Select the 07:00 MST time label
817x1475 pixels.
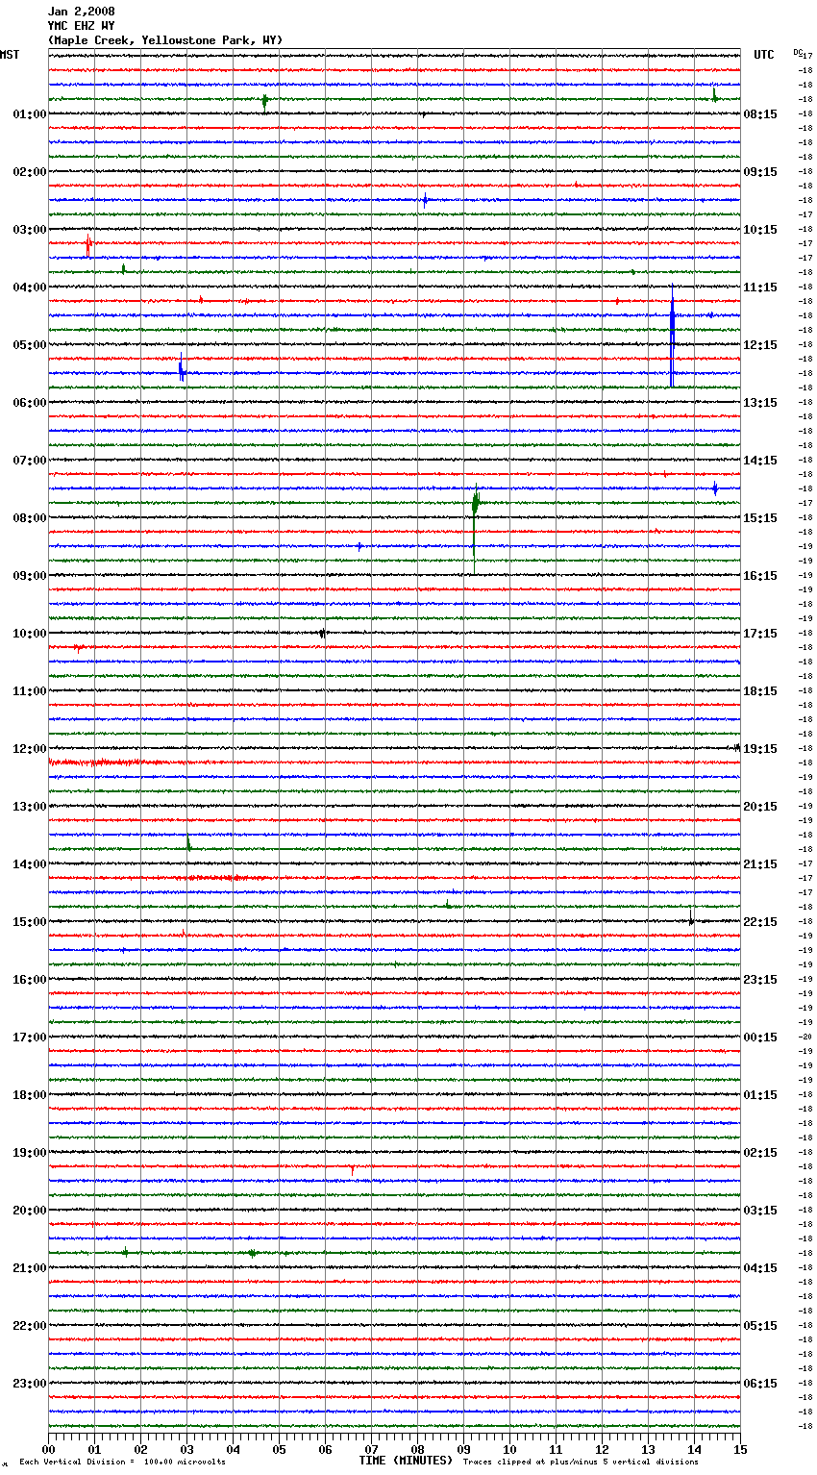(29, 461)
